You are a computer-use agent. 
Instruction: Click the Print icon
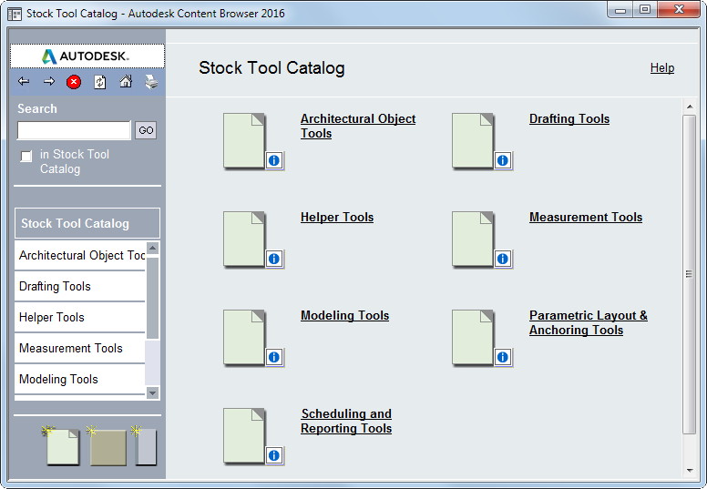click(151, 82)
